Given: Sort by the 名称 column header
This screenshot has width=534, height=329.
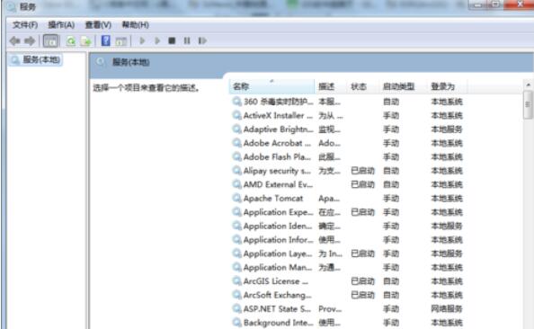Looking at the screenshot, I should click(x=271, y=86).
